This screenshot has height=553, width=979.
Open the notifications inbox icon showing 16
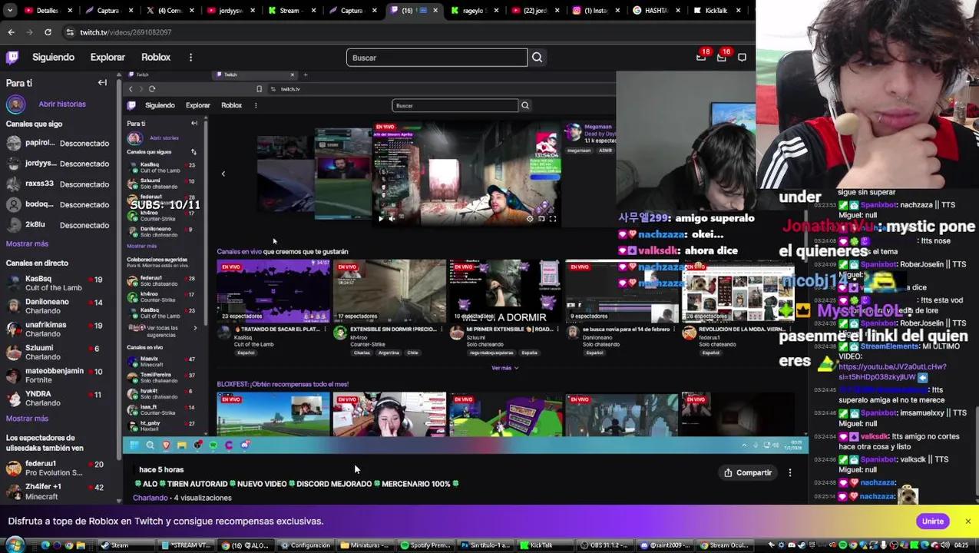722,56
